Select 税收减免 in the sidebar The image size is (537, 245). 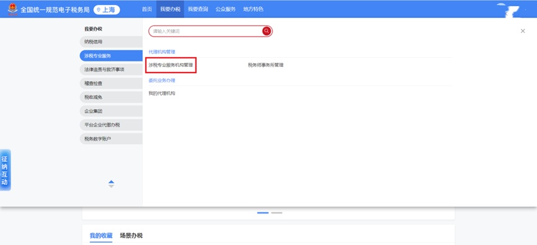point(111,97)
